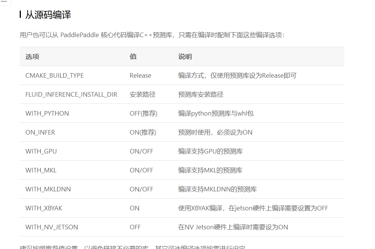Click the 说明 column header

click(x=185, y=56)
